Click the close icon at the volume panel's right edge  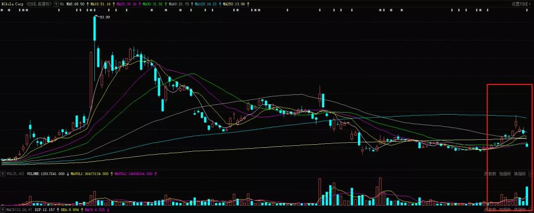coord(531,174)
